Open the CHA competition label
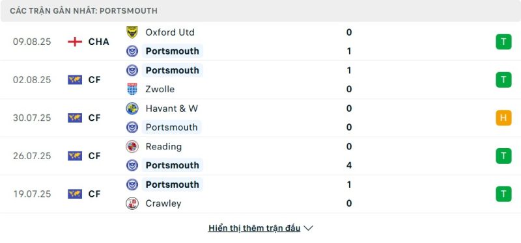This screenshot has width=521, height=243. coord(99,42)
